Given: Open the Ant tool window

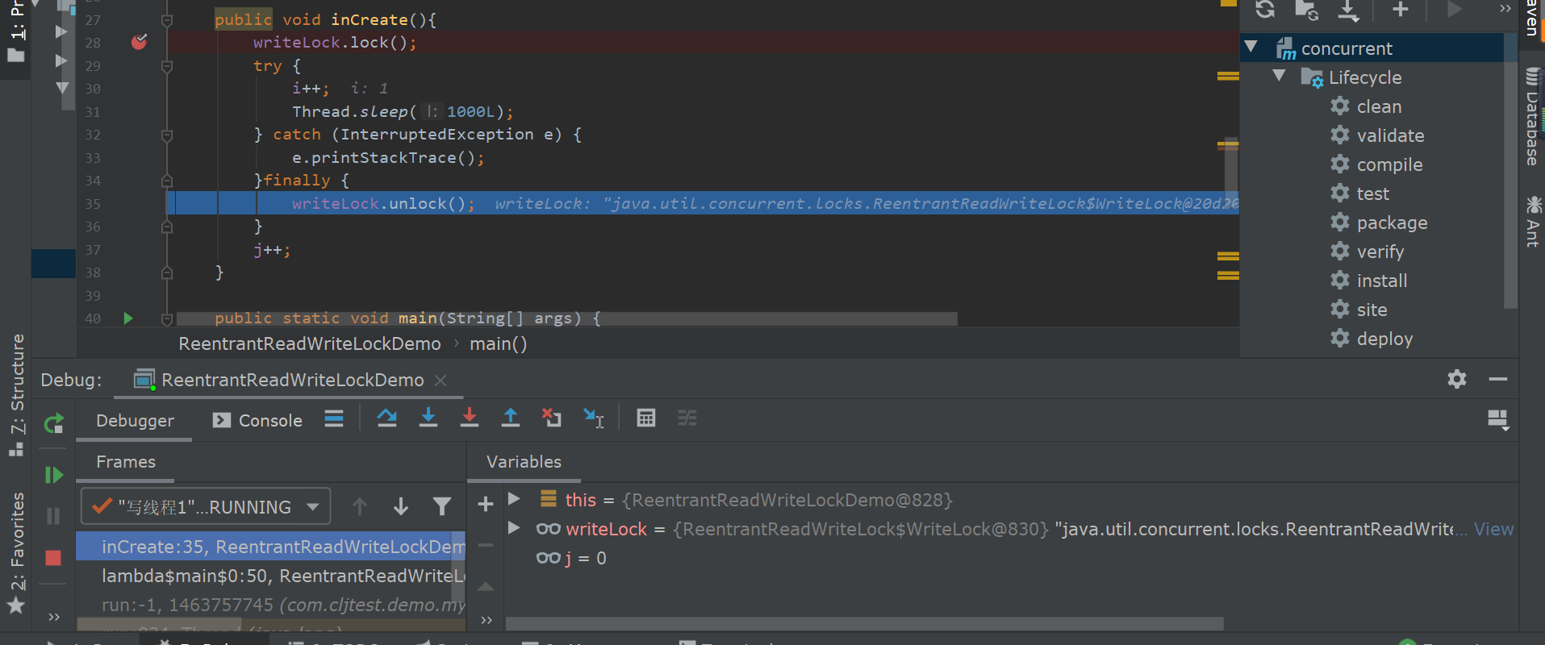Looking at the screenshot, I should coord(1532,220).
